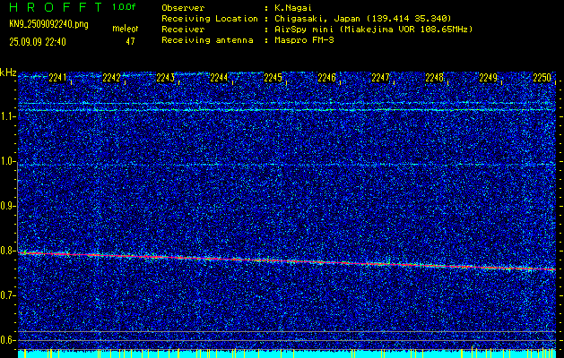Screen dimensions: 564x358
Task: Click the cyan signal level bar at bottom
Action: (287, 354)
